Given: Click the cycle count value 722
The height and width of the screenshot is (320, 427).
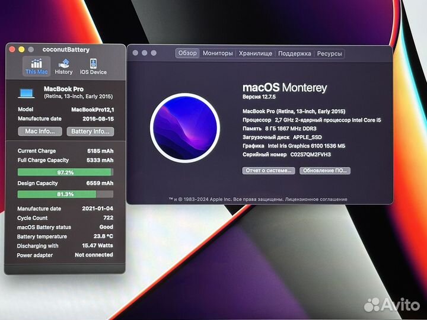Looking at the screenshot, I should (108, 217).
